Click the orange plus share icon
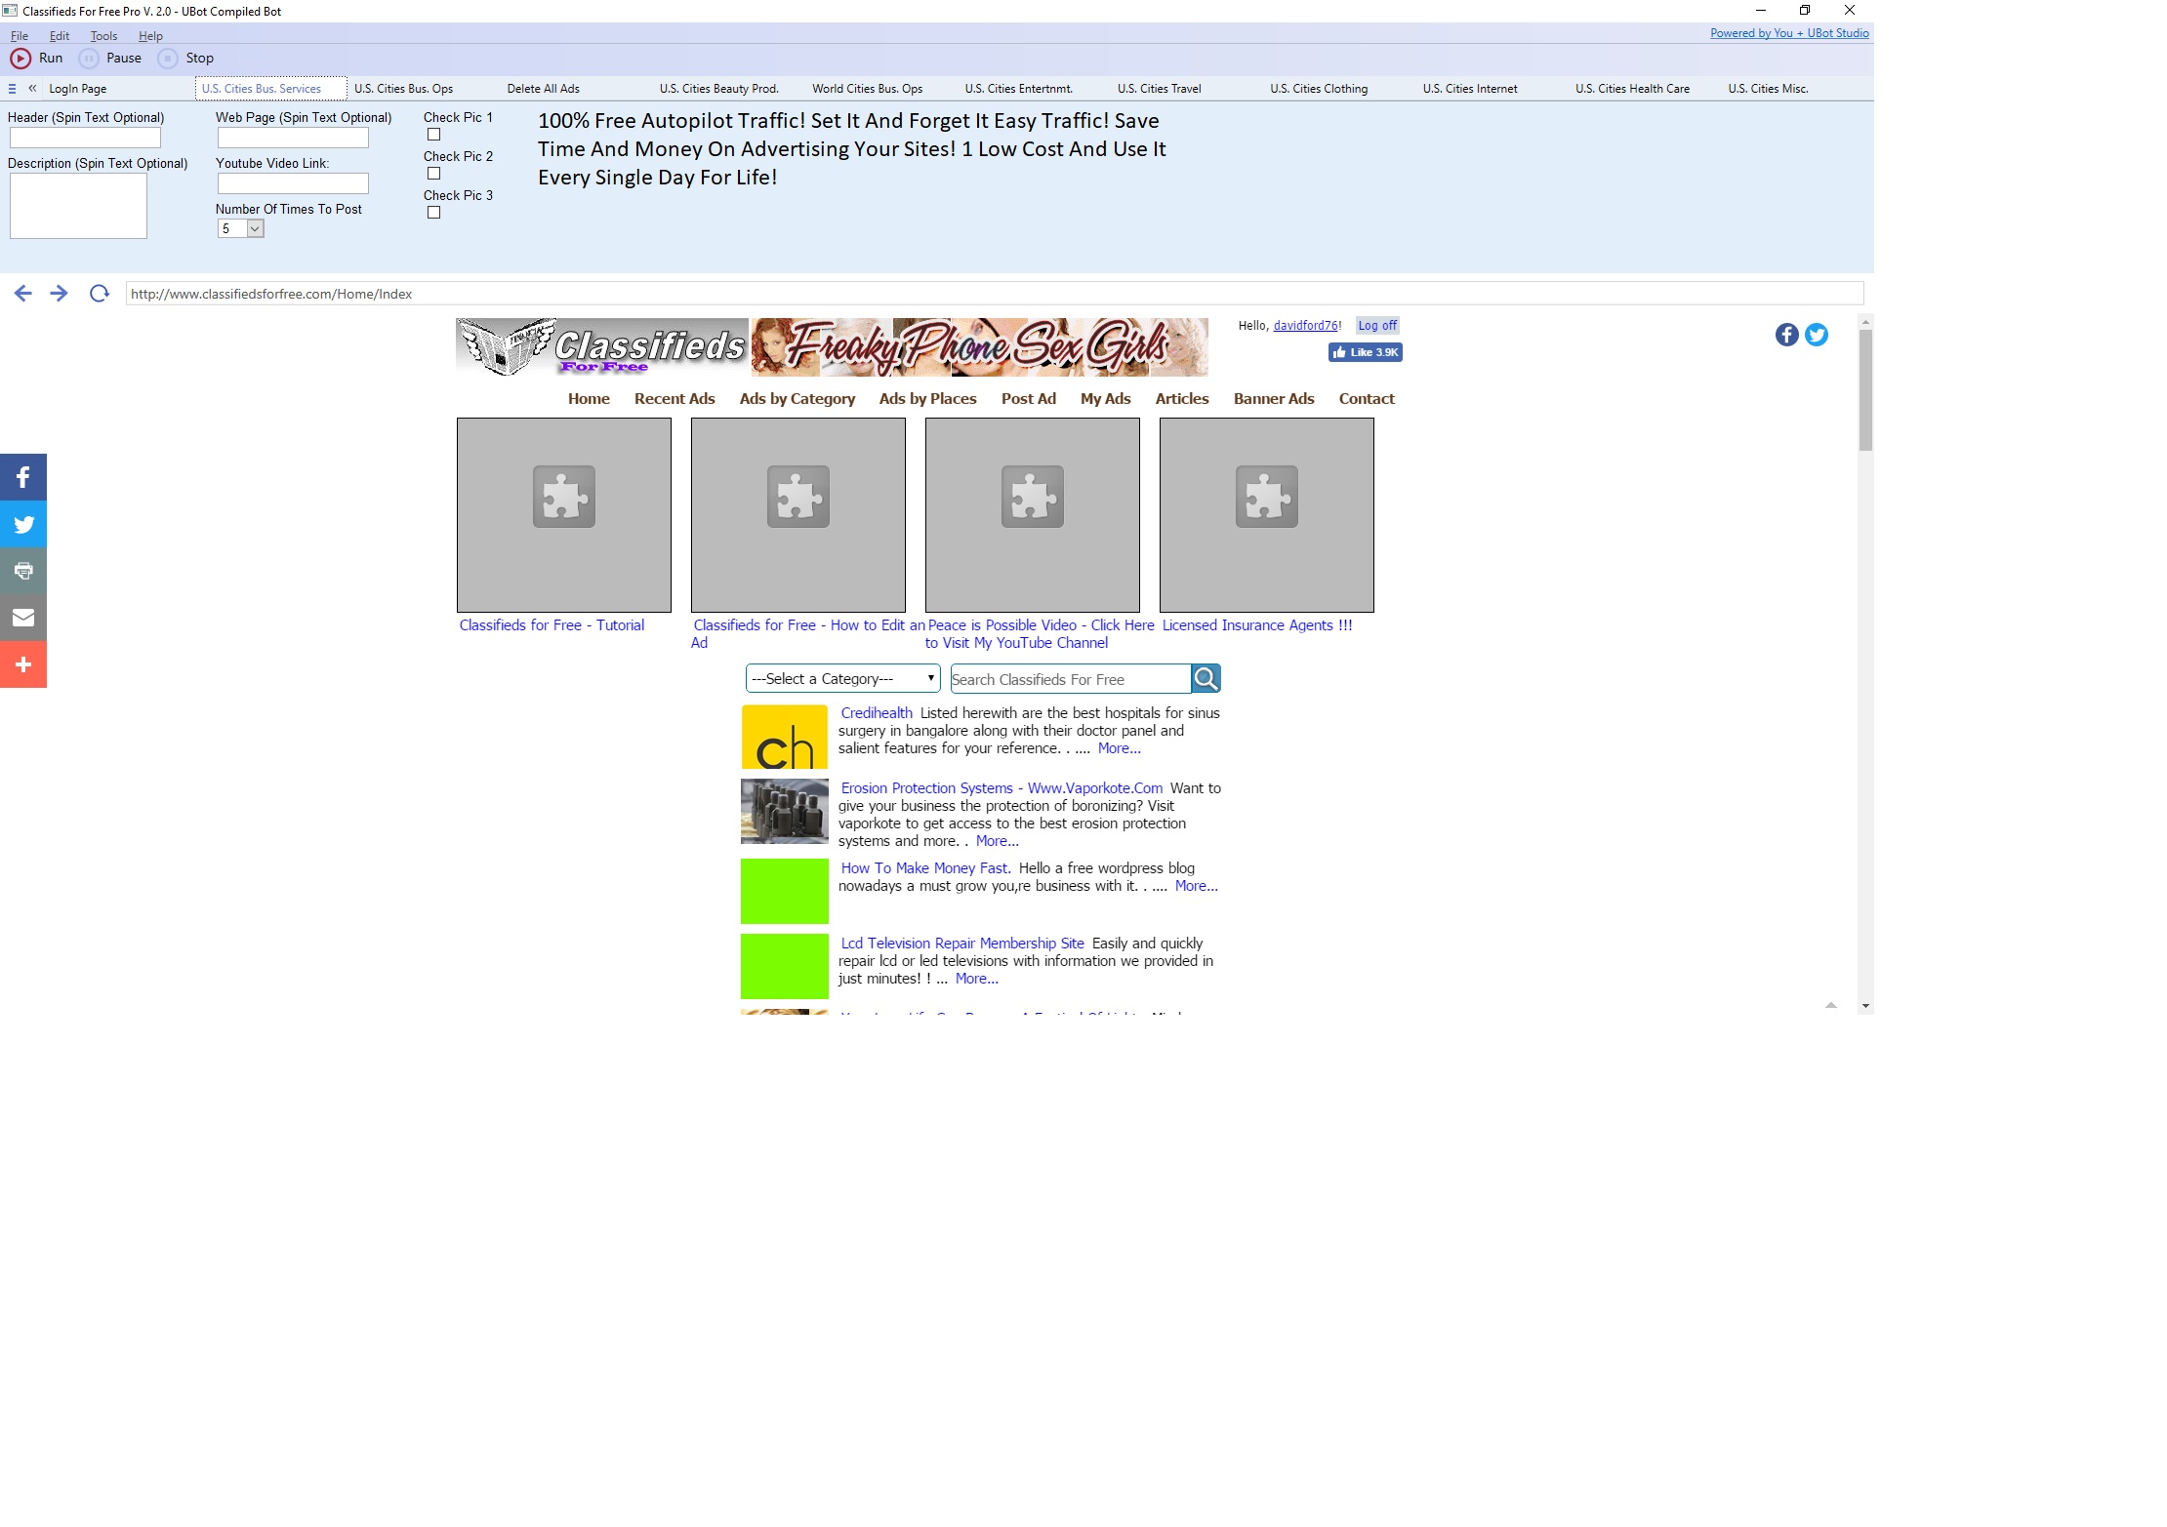 pyautogui.click(x=23, y=664)
